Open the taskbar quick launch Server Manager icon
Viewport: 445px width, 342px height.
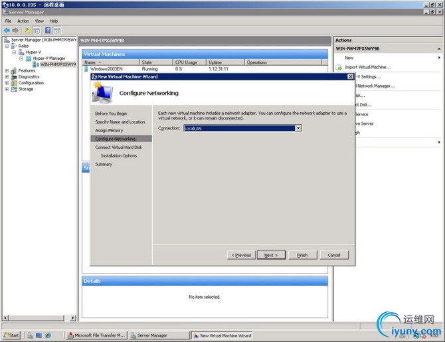pos(30,335)
